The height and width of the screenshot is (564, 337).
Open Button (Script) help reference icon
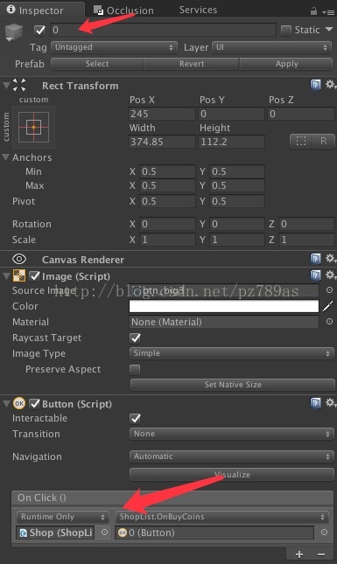point(315,403)
